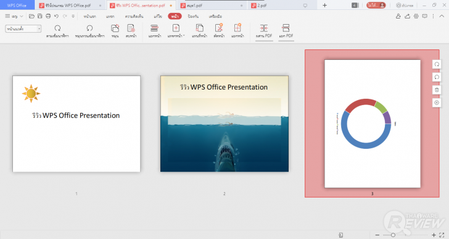Click the Split PDF icon
449x239 pixels.
coord(286,28)
